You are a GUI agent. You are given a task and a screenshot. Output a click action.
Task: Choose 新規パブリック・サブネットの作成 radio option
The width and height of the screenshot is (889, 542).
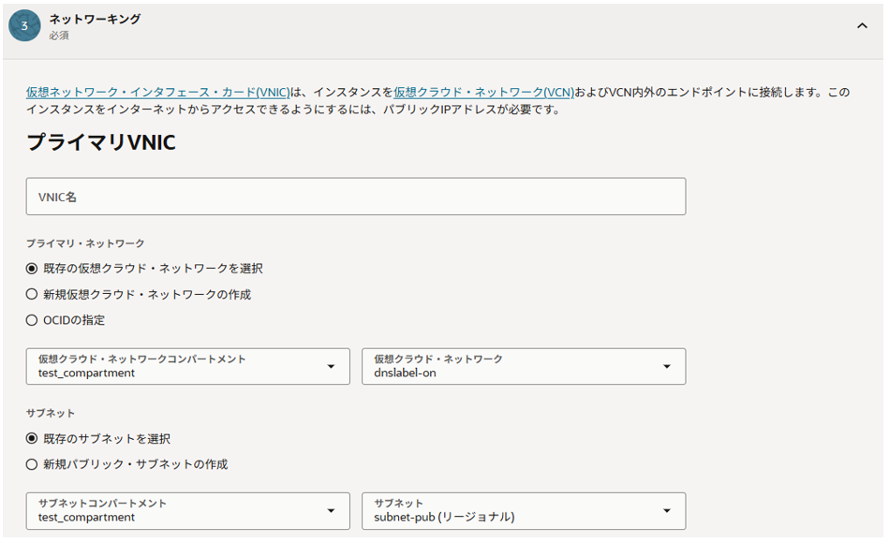[x=32, y=464]
